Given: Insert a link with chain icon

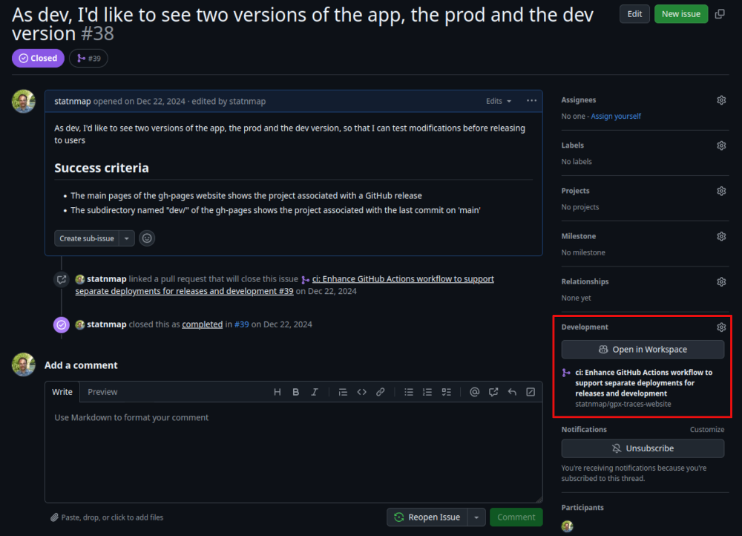Looking at the screenshot, I should click(381, 392).
